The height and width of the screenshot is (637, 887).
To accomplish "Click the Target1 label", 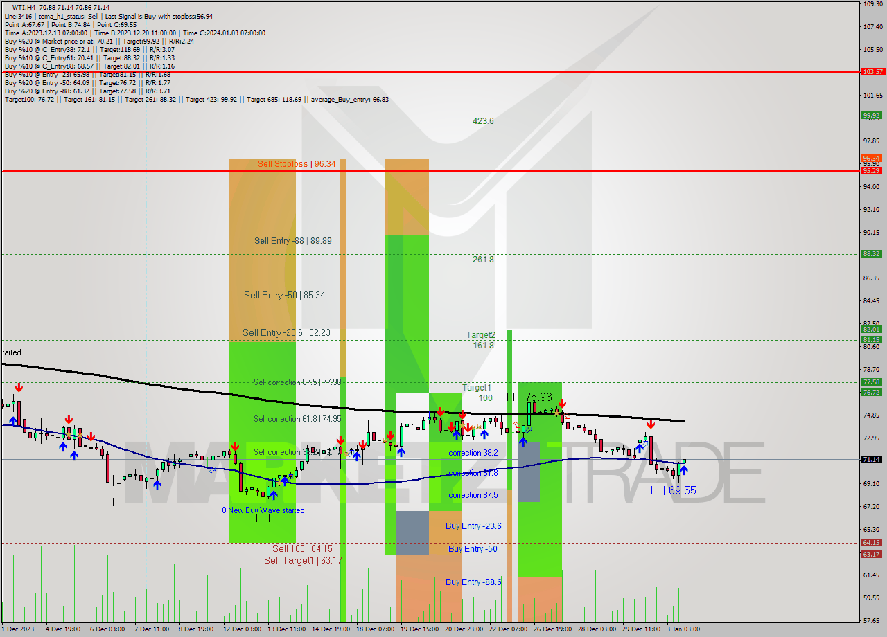I will (476, 388).
